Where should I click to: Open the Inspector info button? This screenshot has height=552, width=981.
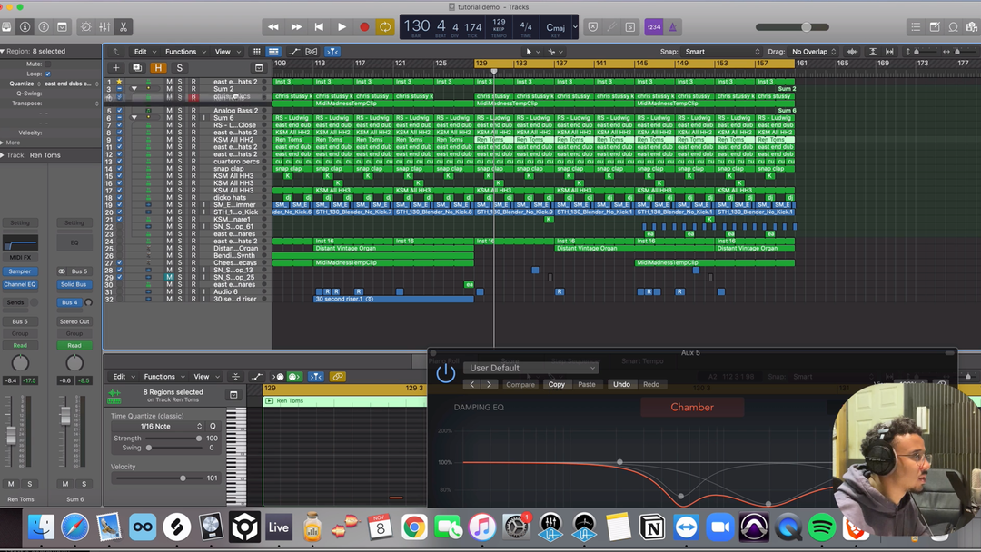(25, 27)
